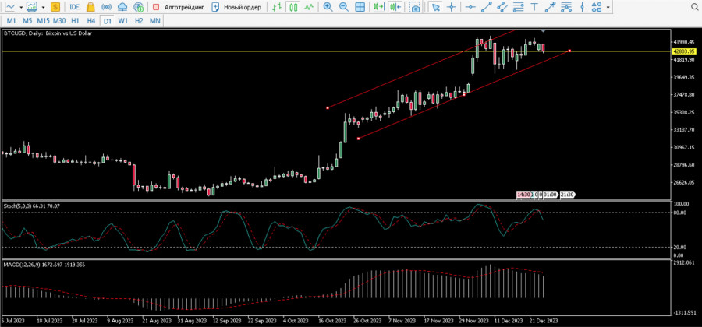Zoom in on the chart
The height and width of the screenshot is (327, 702).
click(x=328, y=7)
